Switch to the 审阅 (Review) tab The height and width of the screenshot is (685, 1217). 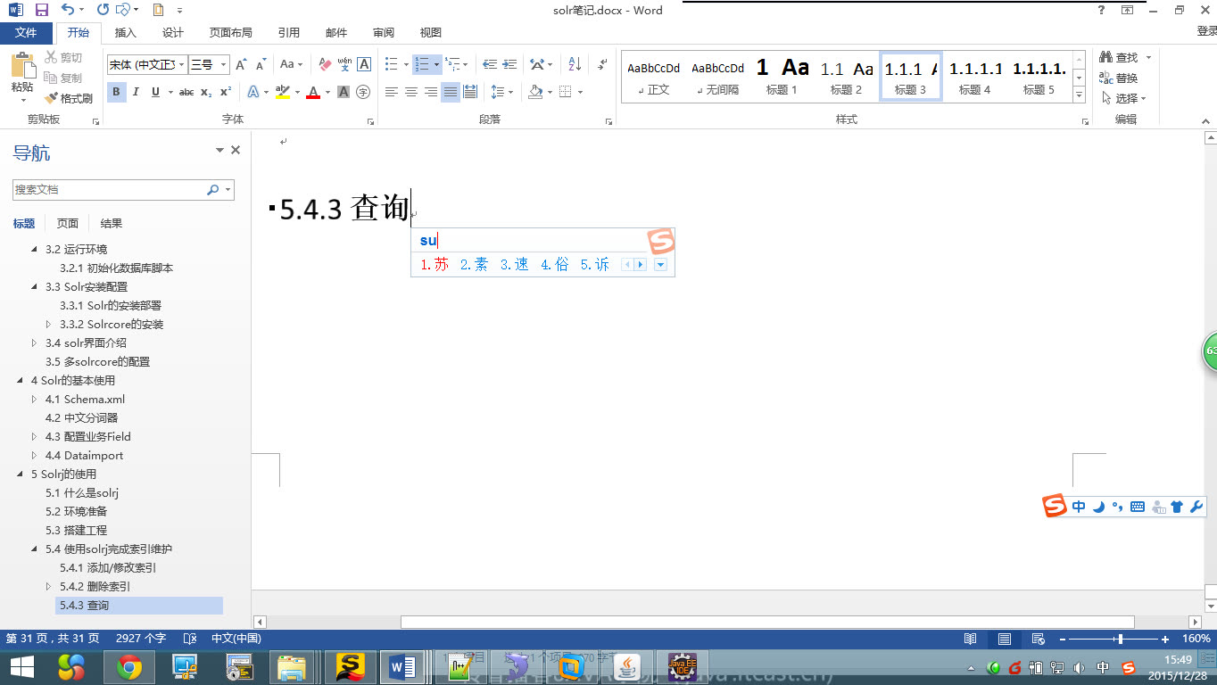click(x=384, y=33)
